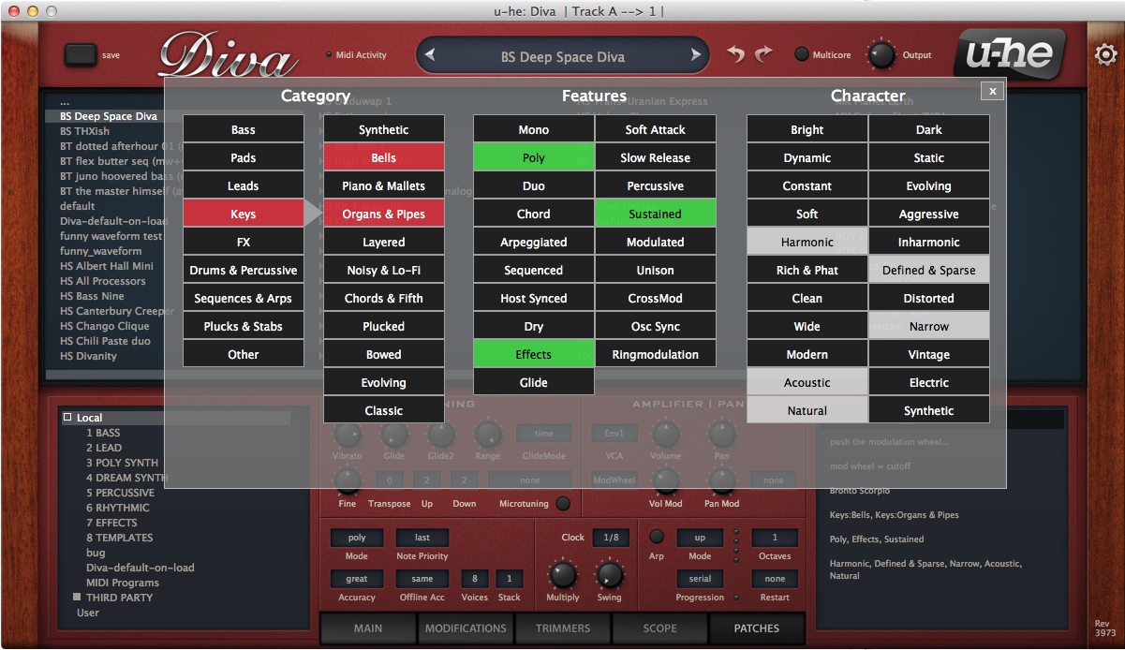Image resolution: width=1125 pixels, height=650 pixels.
Task: Open the User folder
Action: [x=88, y=613]
